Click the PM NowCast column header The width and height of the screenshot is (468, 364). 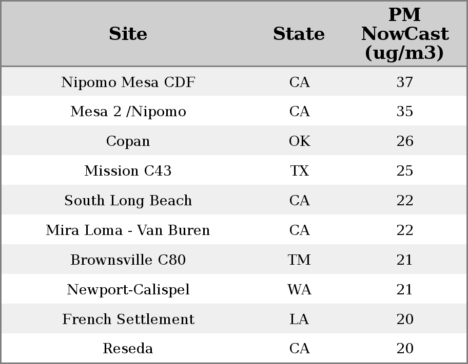point(404,34)
